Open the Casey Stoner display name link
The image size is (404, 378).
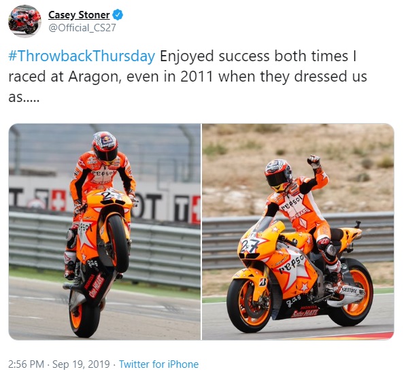pyautogui.click(x=79, y=15)
